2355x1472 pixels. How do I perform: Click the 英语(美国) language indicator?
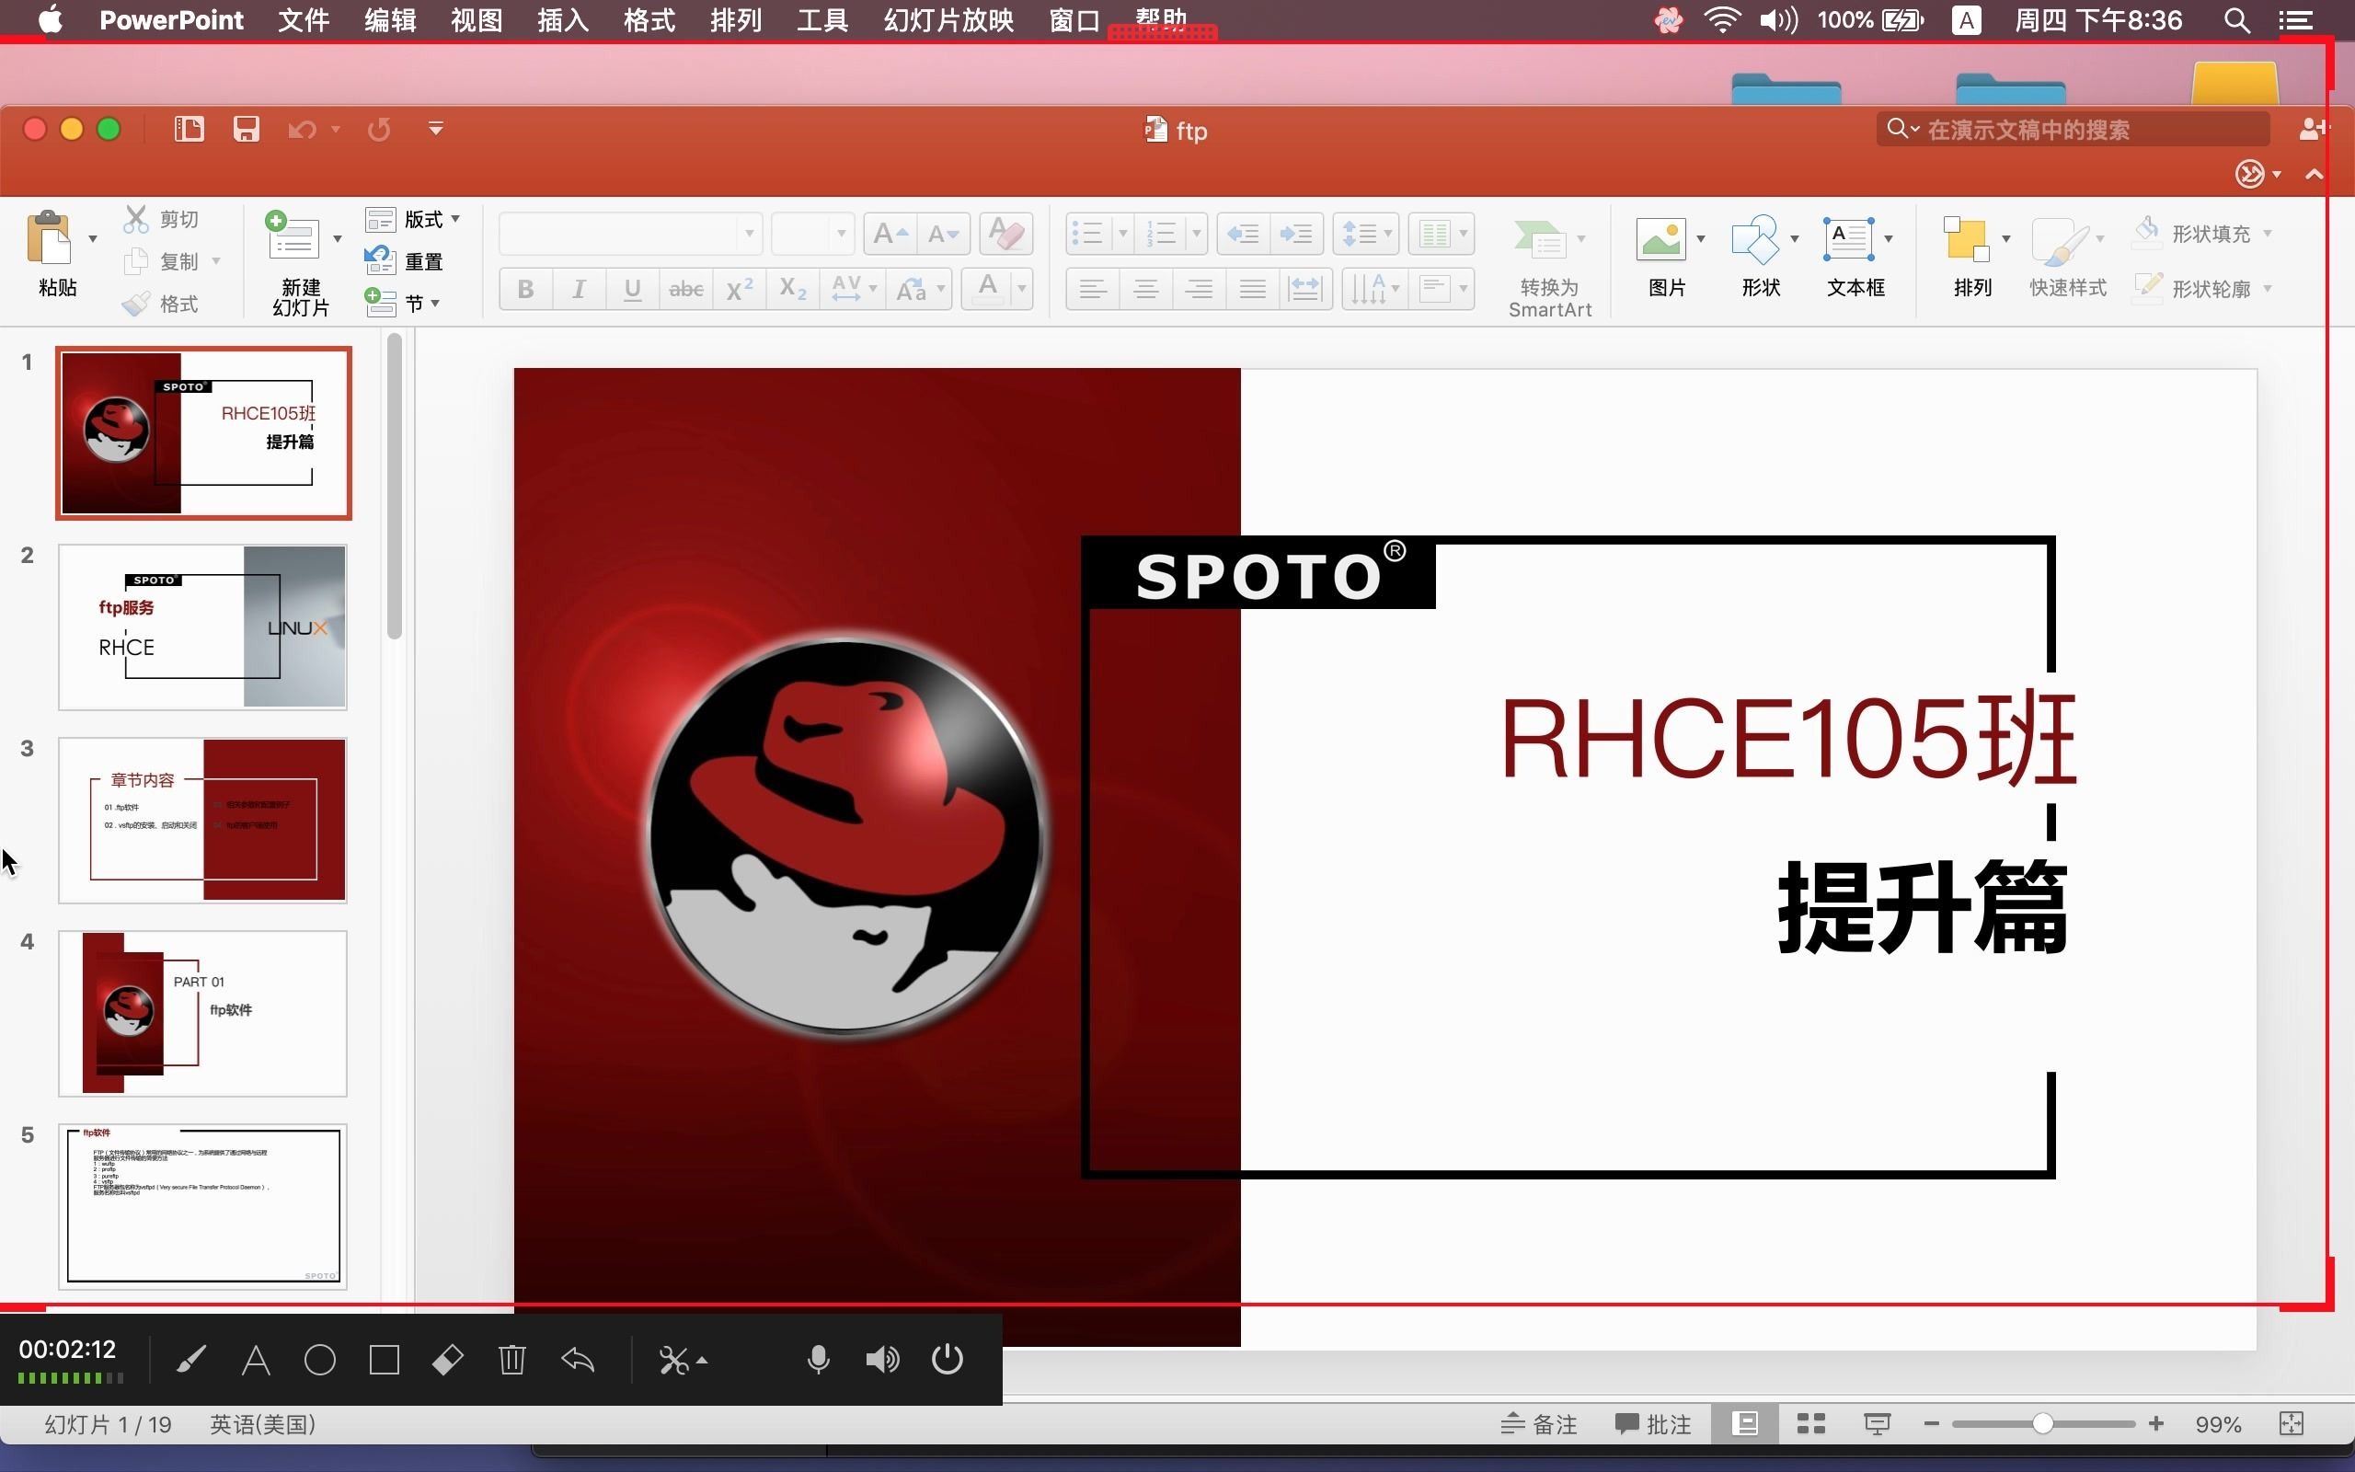(x=263, y=1424)
